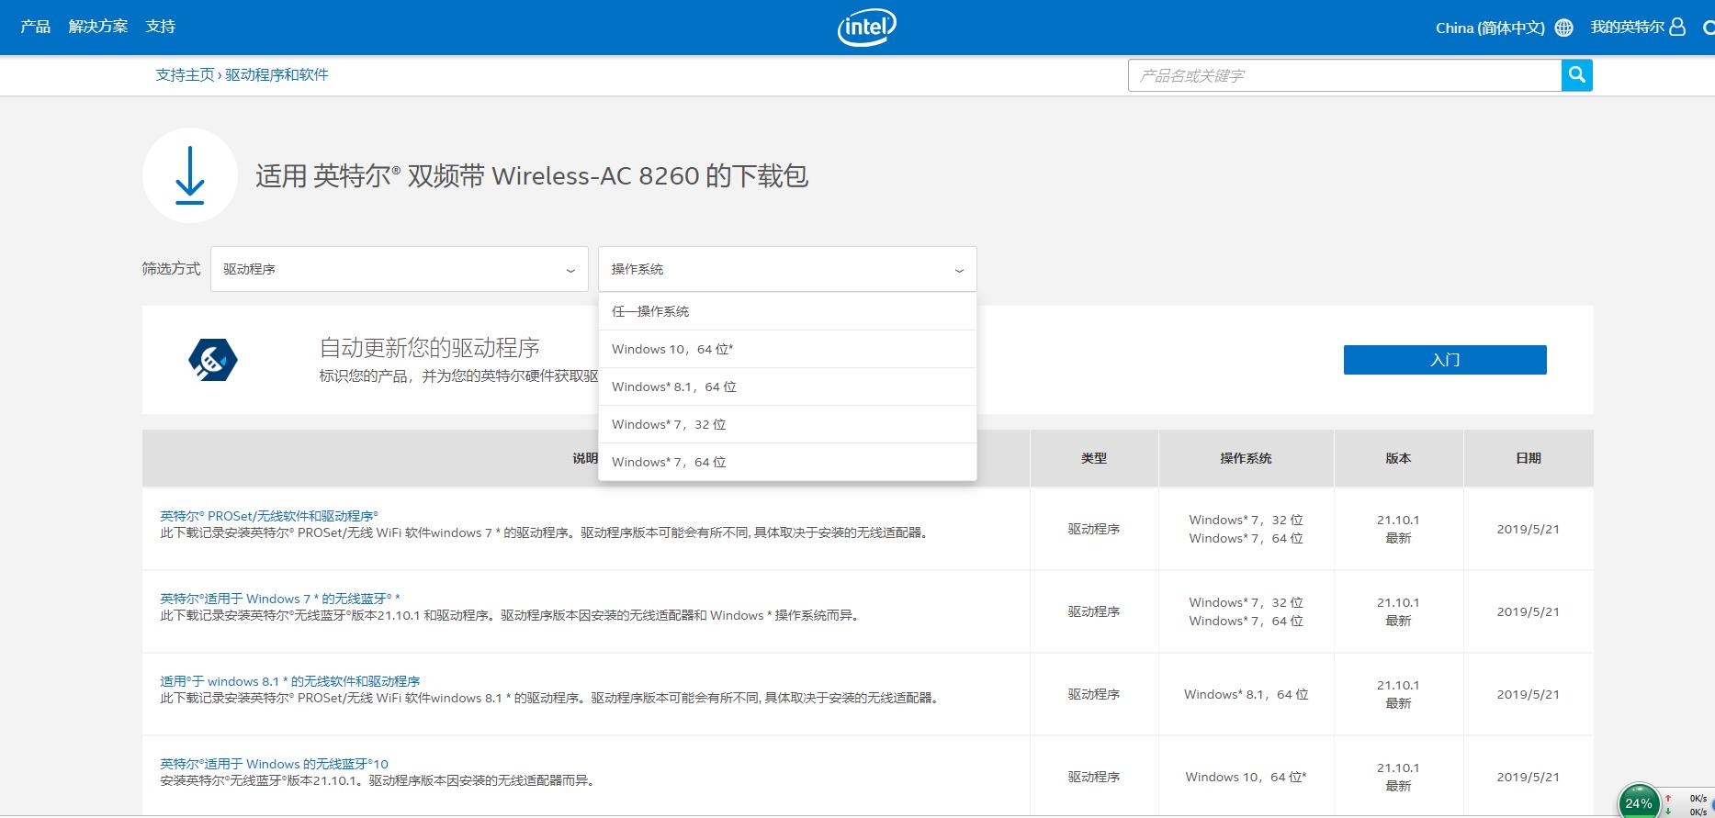Open 适用于 Windows 的无线蓝牙 10 link
The image size is (1715, 818).
275,764
